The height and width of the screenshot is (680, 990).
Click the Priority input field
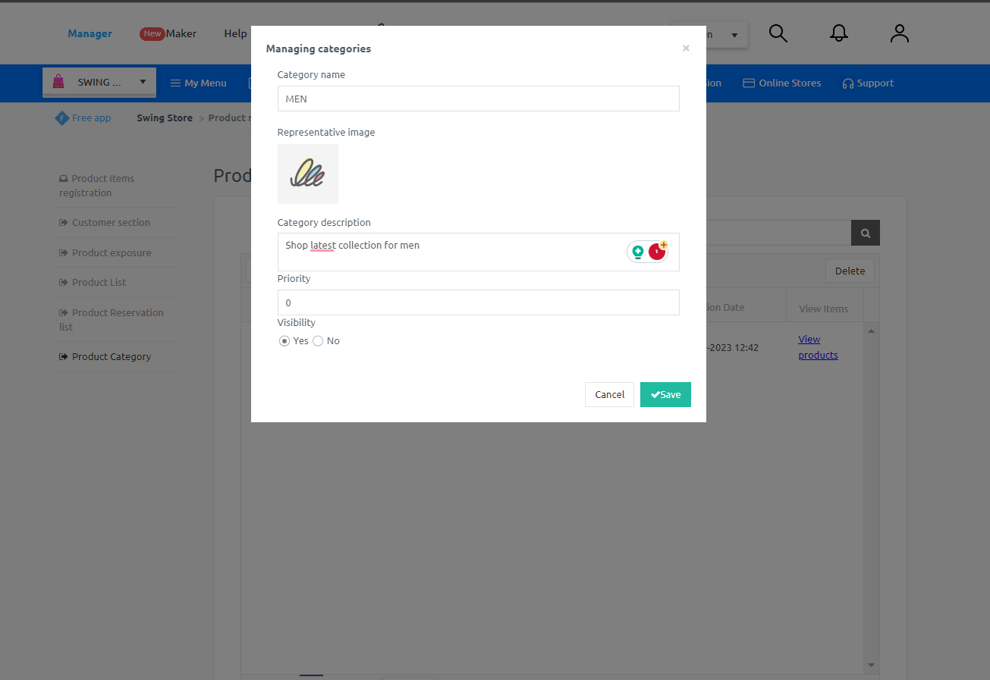478,302
